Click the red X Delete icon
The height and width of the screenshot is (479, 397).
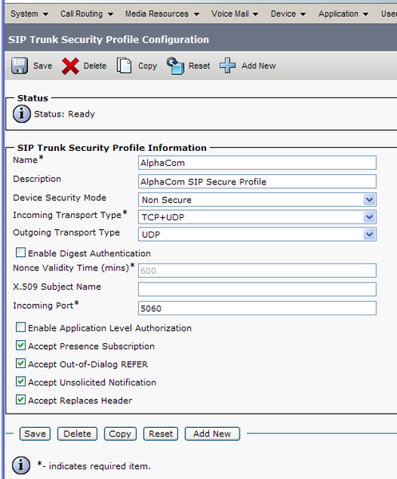[70, 66]
